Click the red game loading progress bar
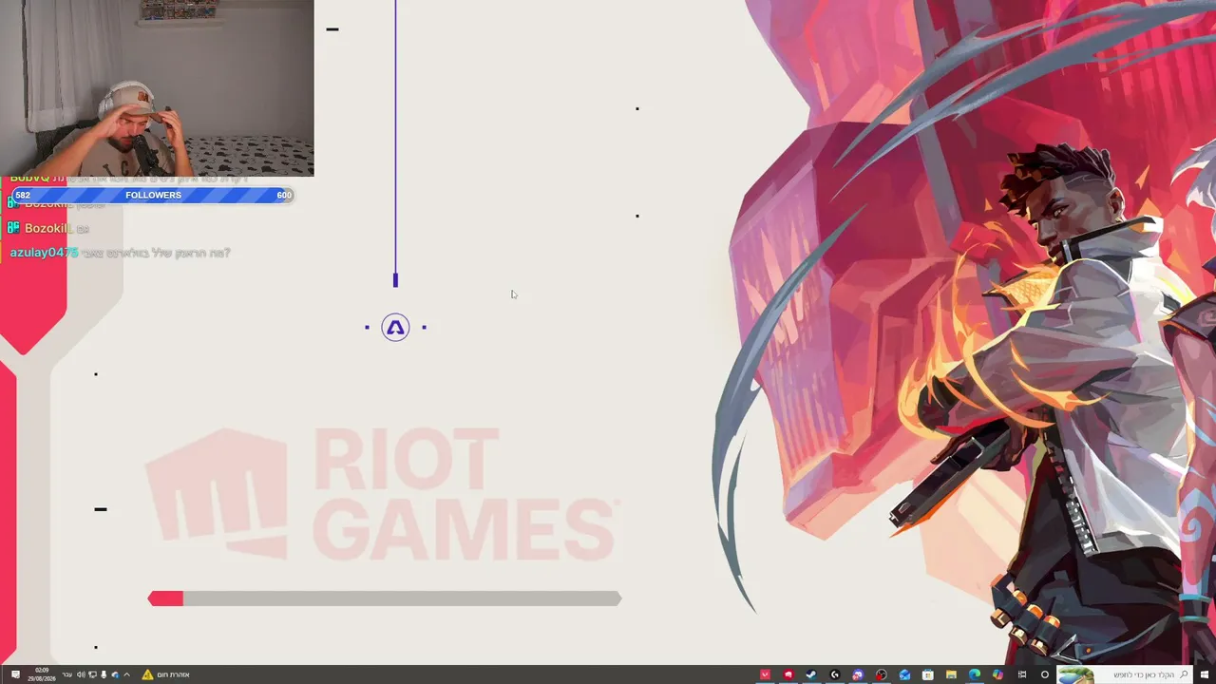1216x684 pixels. (385, 598)
